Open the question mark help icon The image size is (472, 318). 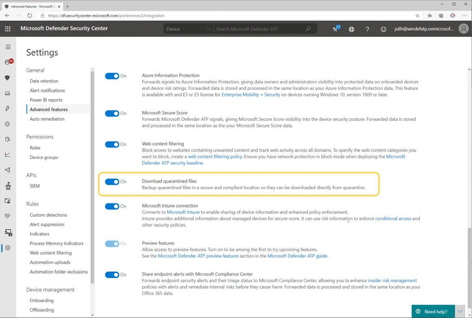coord(367,29)
